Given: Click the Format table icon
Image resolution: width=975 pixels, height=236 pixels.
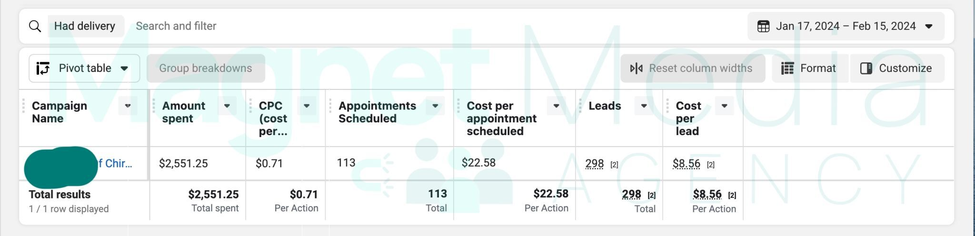Looking at the screenshot, I should (787, 69).
